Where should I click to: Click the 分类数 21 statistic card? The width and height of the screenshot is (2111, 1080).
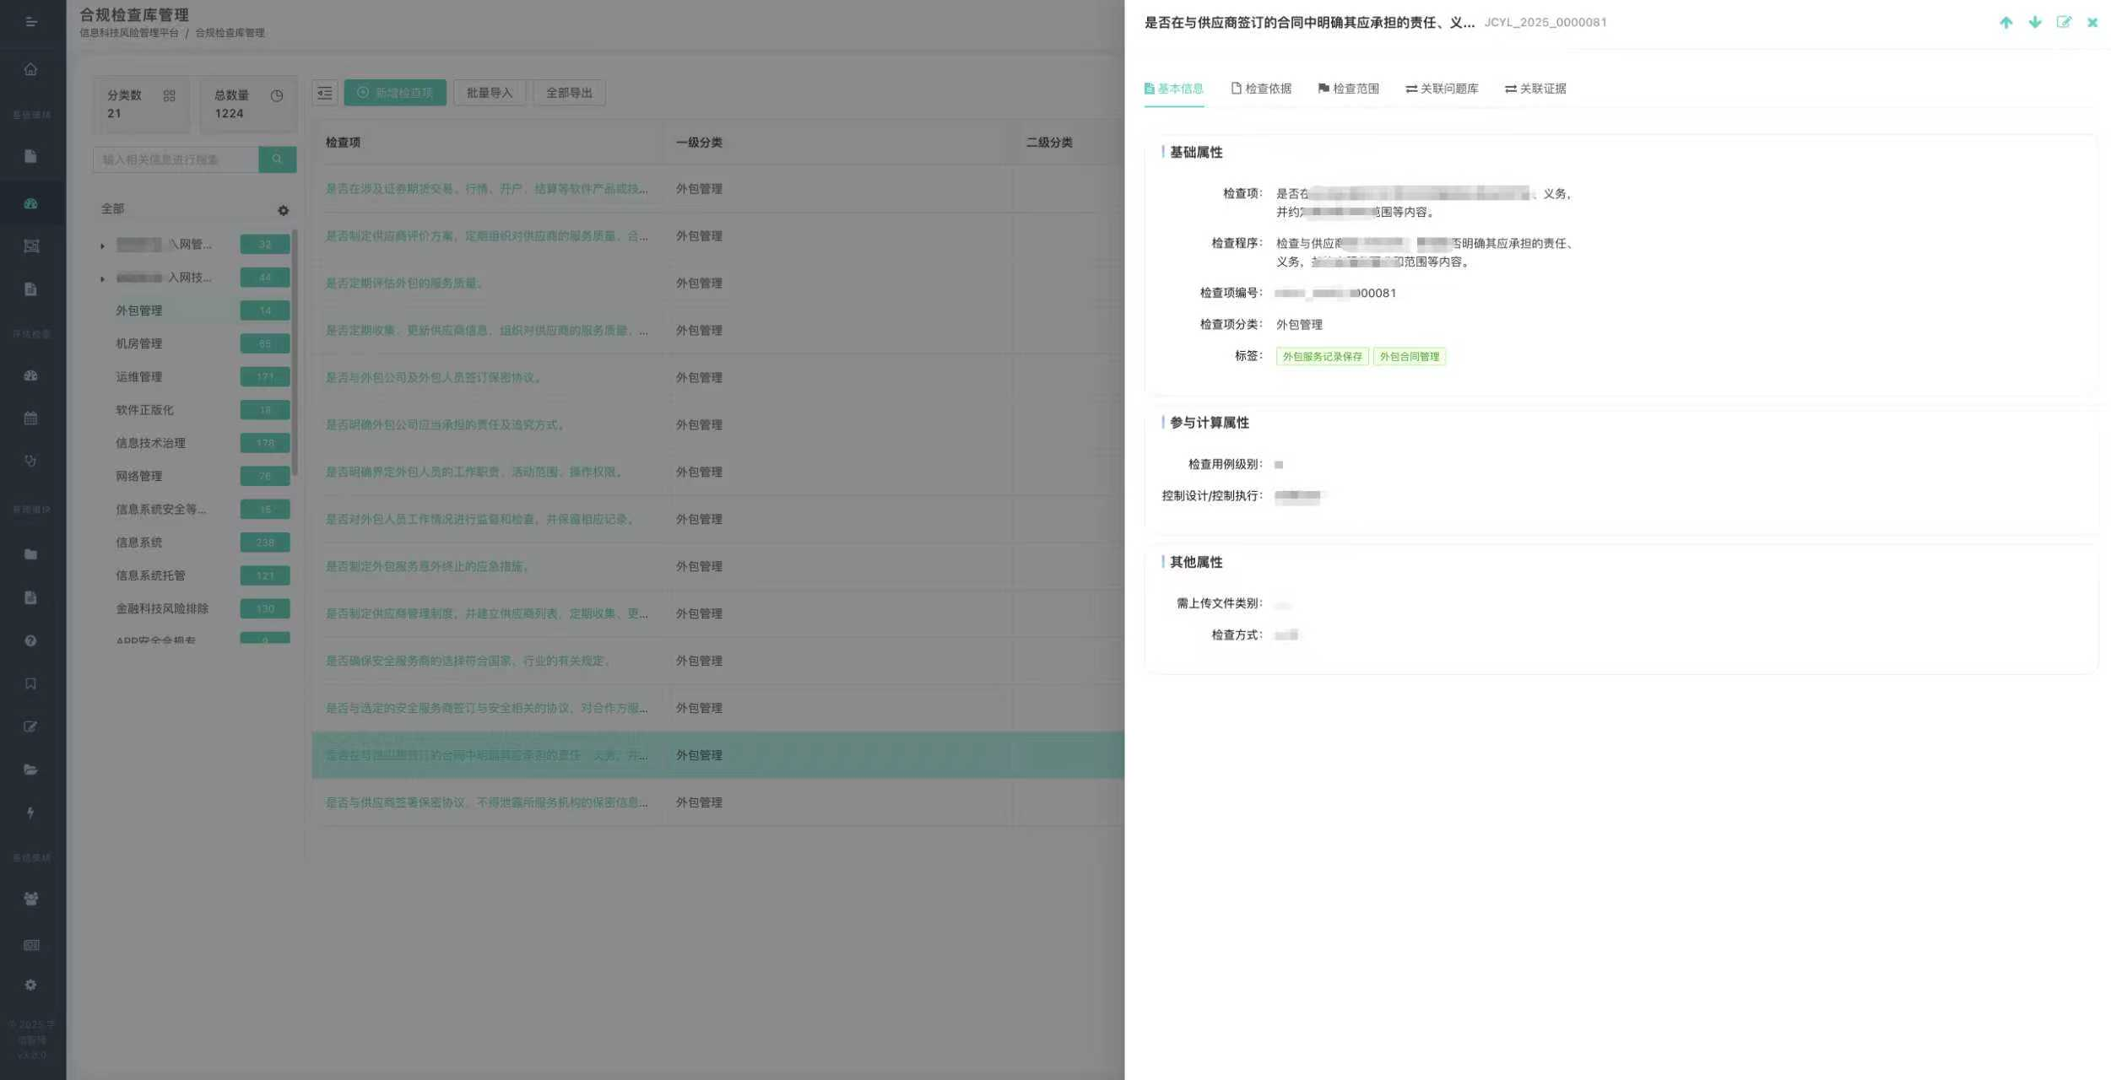(142, 105)
